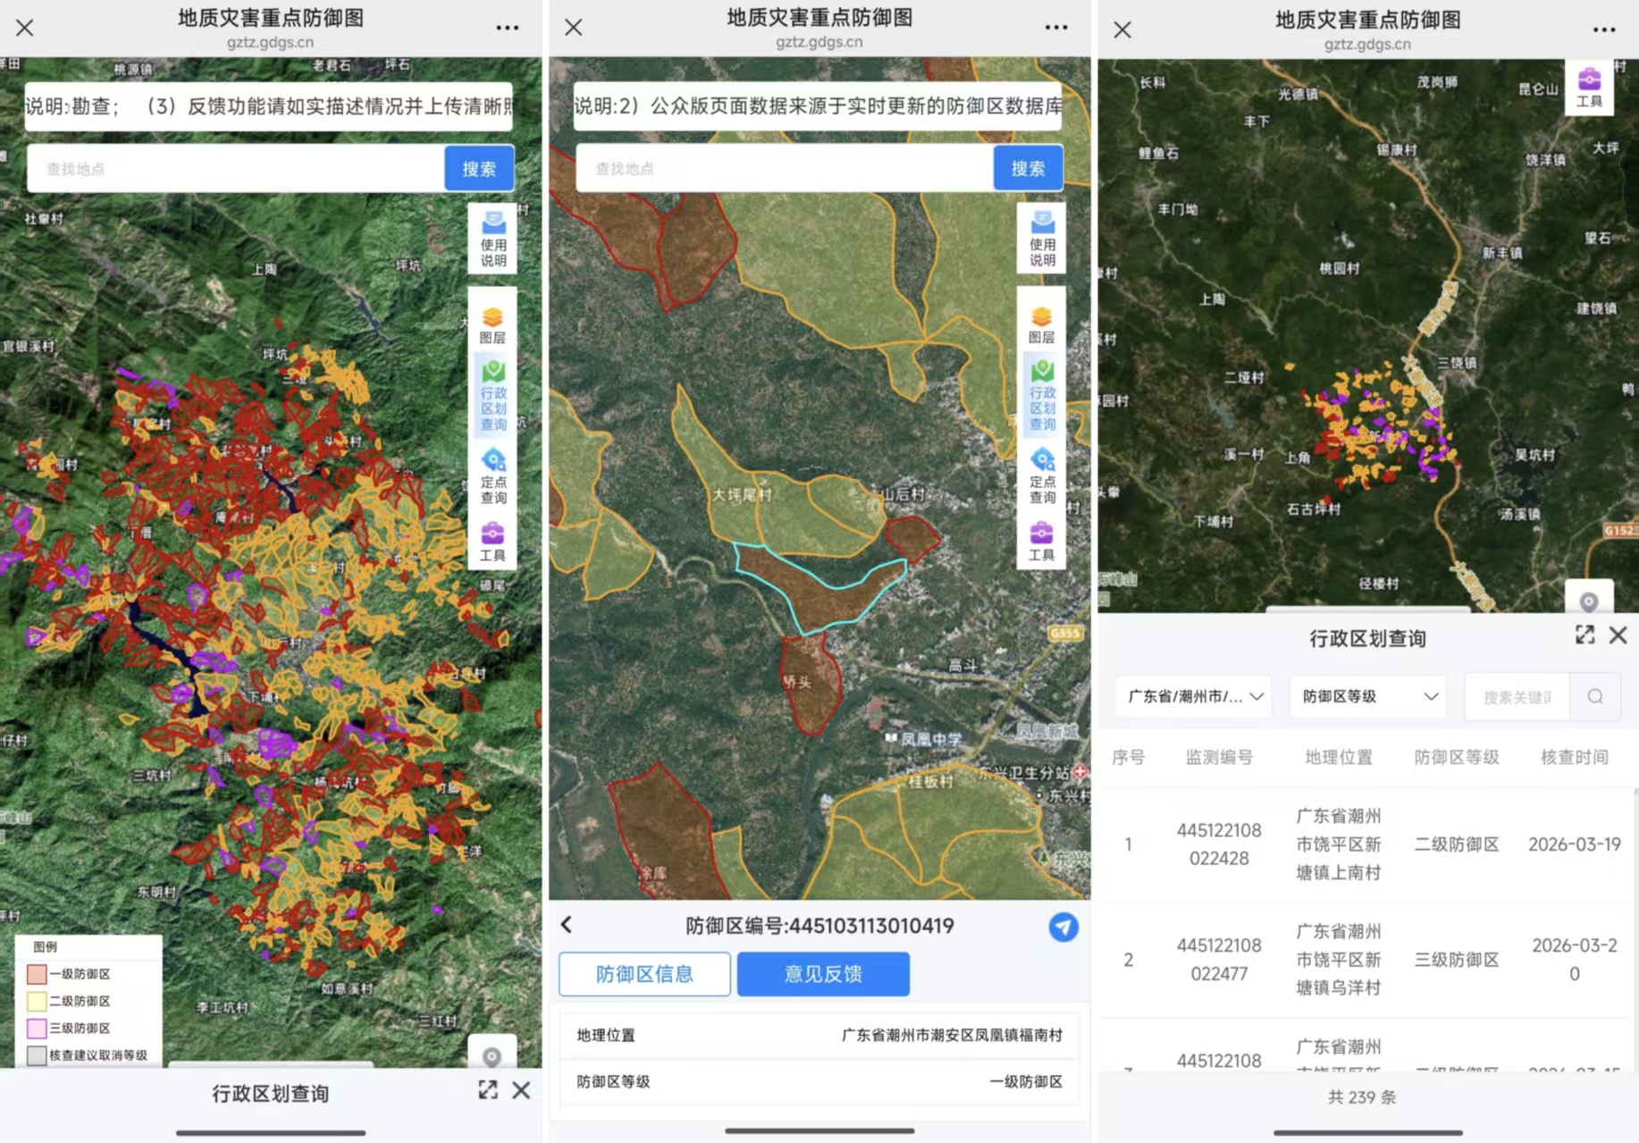Click the 一级防御区 red legend swatch
The width and height of the screenshot is (1639, 1143).
(x=37, y=974)
